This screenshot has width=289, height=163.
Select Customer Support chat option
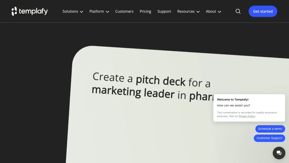pos(269,138)
